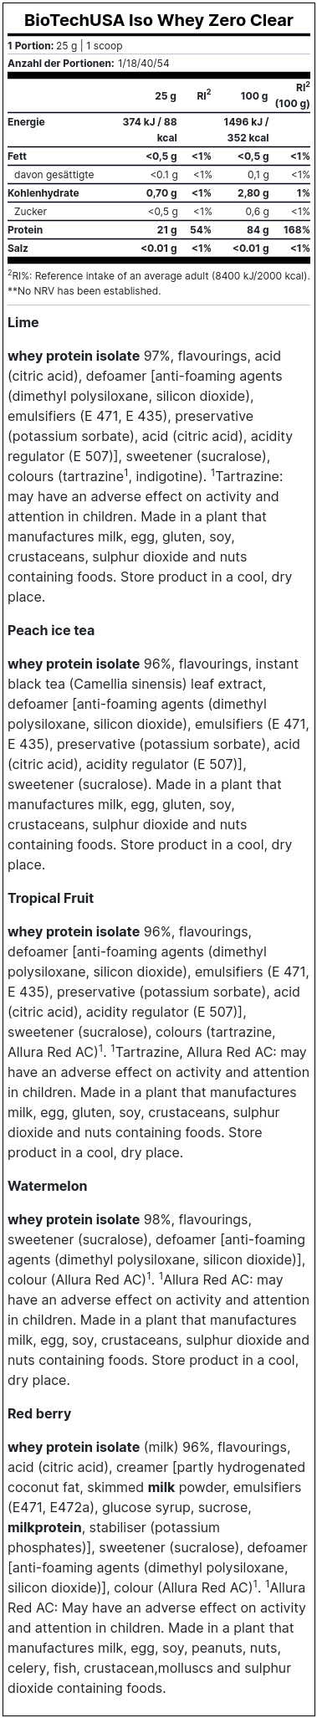Select the davon gesättigte sub-row
The width and height of the screenshot is (317, 1718).
click(158, 174)
